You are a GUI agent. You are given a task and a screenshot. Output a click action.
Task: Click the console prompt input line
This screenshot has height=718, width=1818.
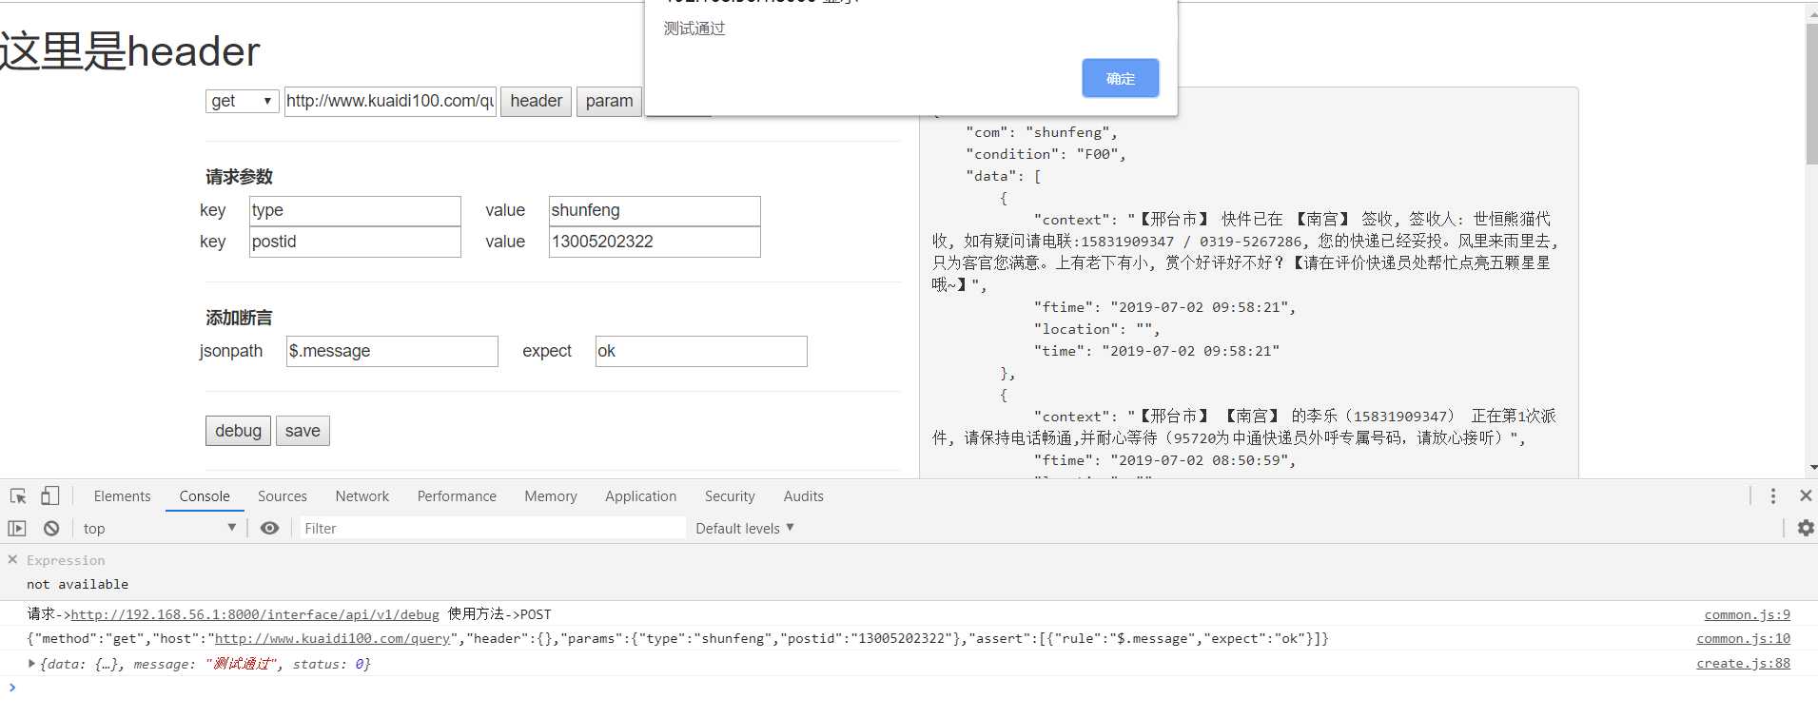tap(909, 688)
